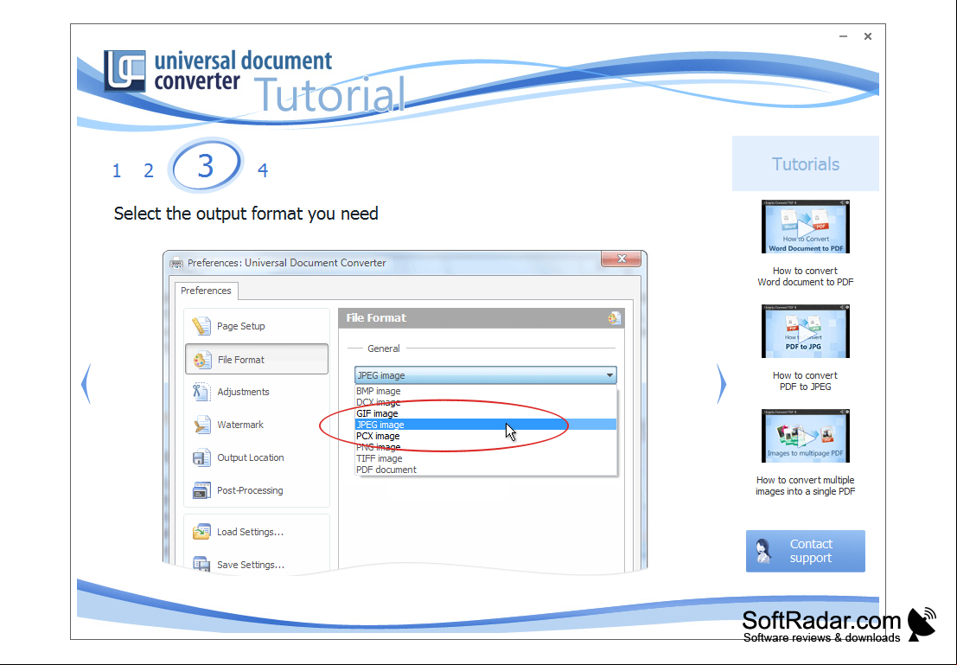This screenshot has width=957, height=665.
Task: Click the Tutorials header panel
Action: pyautogui.click(x=805, y=163)
